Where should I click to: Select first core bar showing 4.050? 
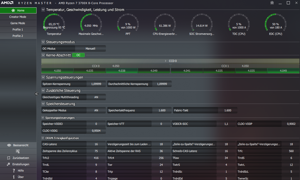click(x=57, y=71)
